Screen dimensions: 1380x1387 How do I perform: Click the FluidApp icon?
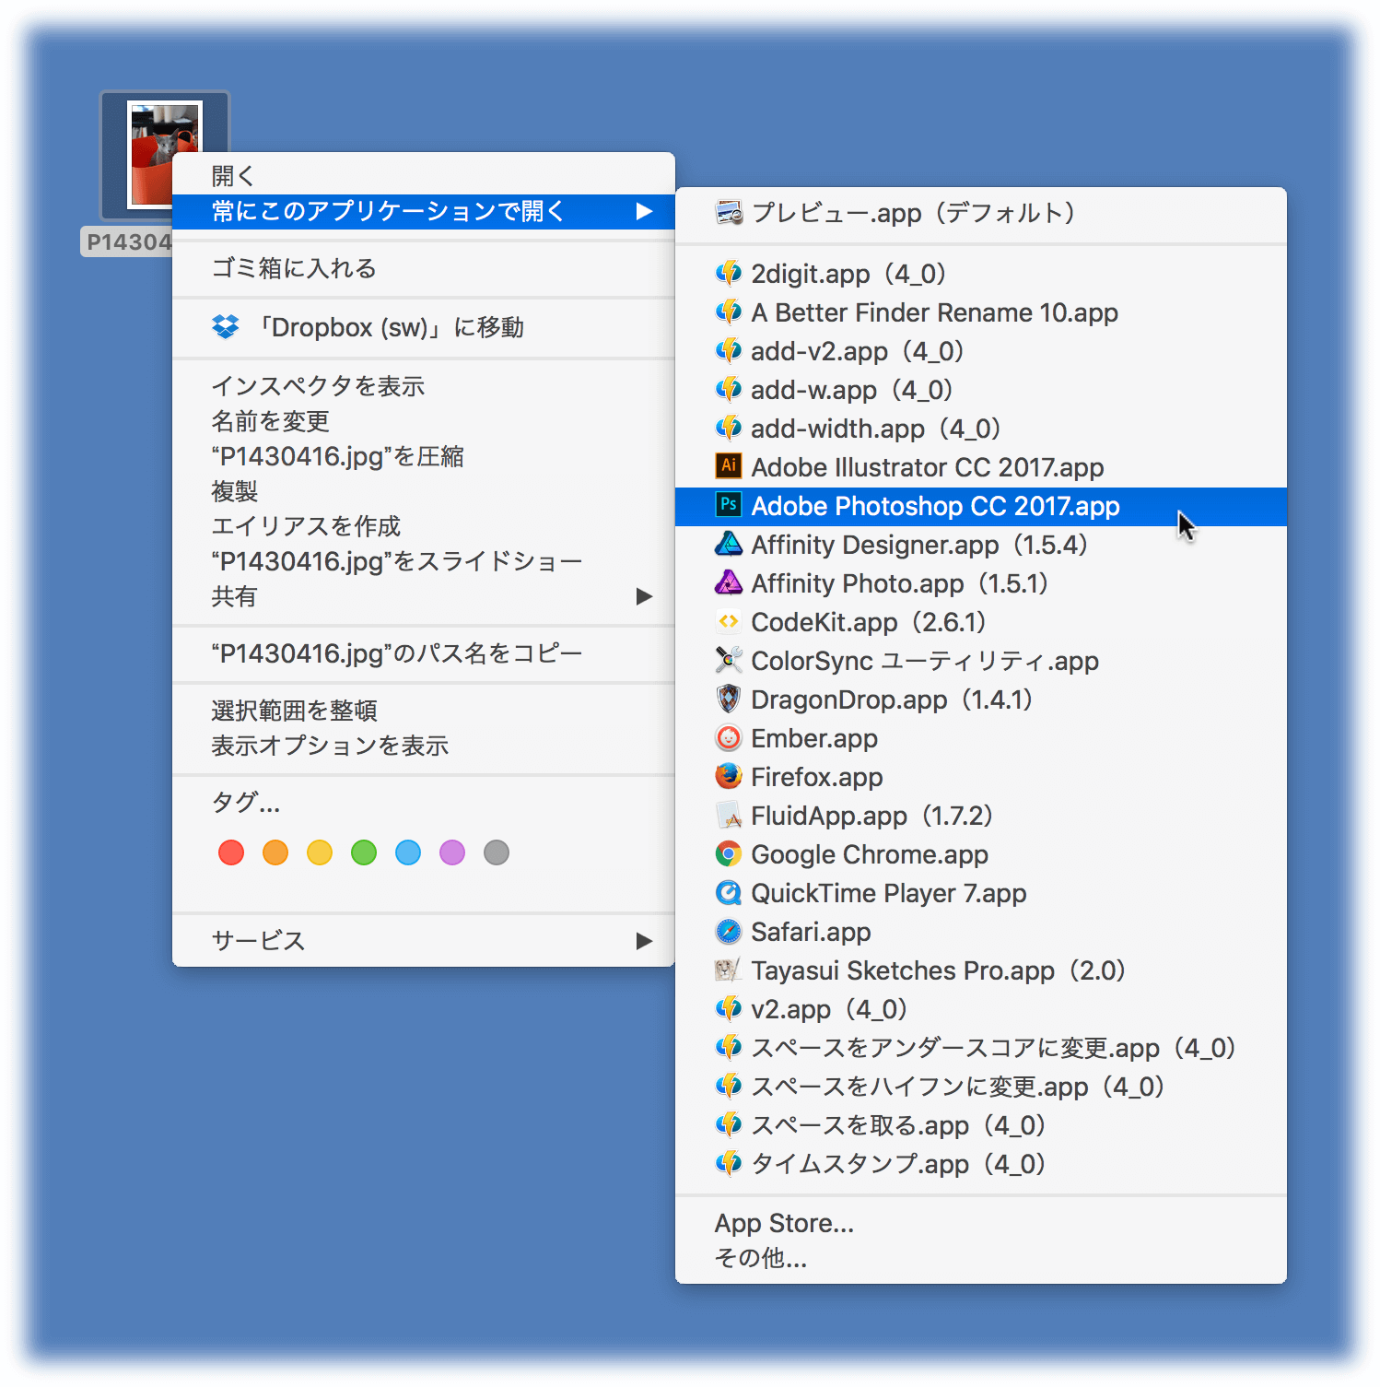pos(729,816)
